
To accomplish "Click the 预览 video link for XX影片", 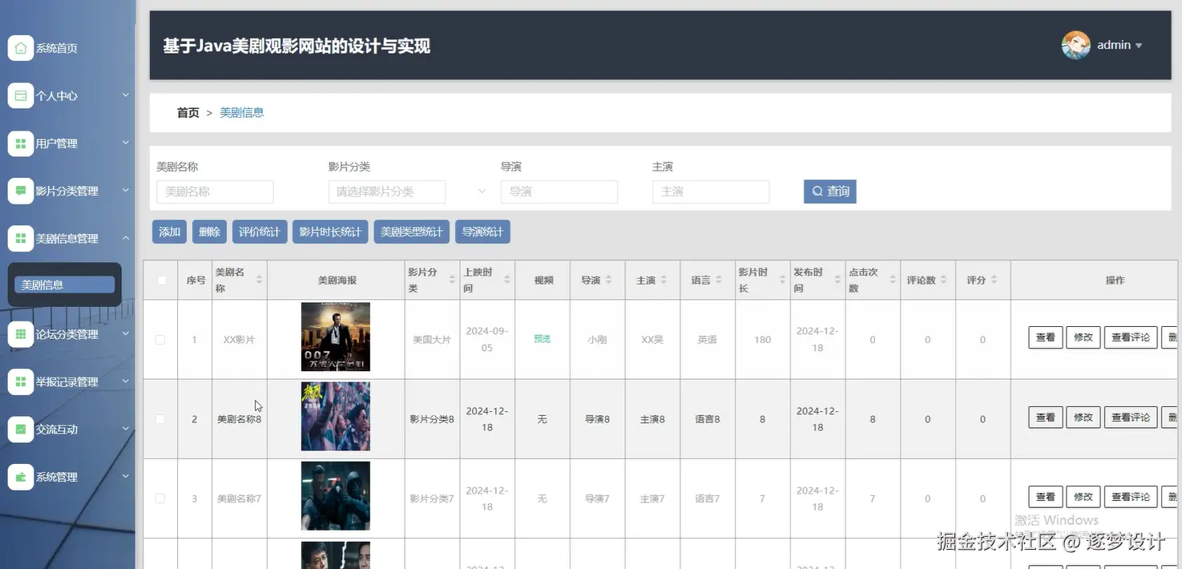I will tap(543, 339).
